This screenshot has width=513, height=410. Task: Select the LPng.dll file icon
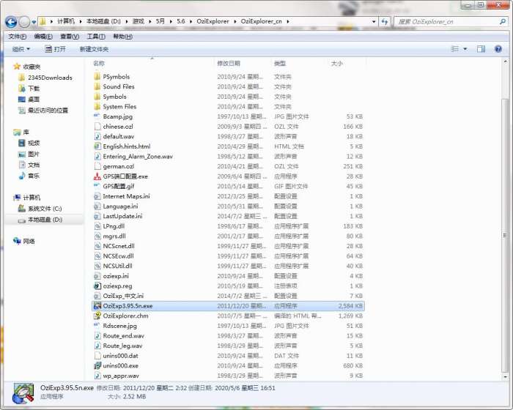point(97,226)
